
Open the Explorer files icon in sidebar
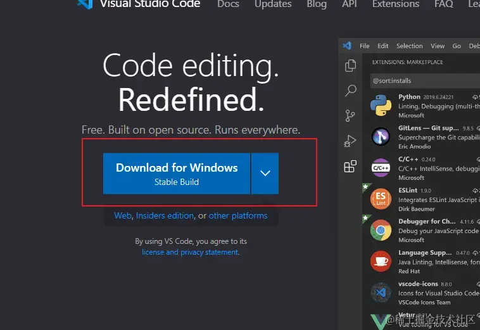[350, 65]
